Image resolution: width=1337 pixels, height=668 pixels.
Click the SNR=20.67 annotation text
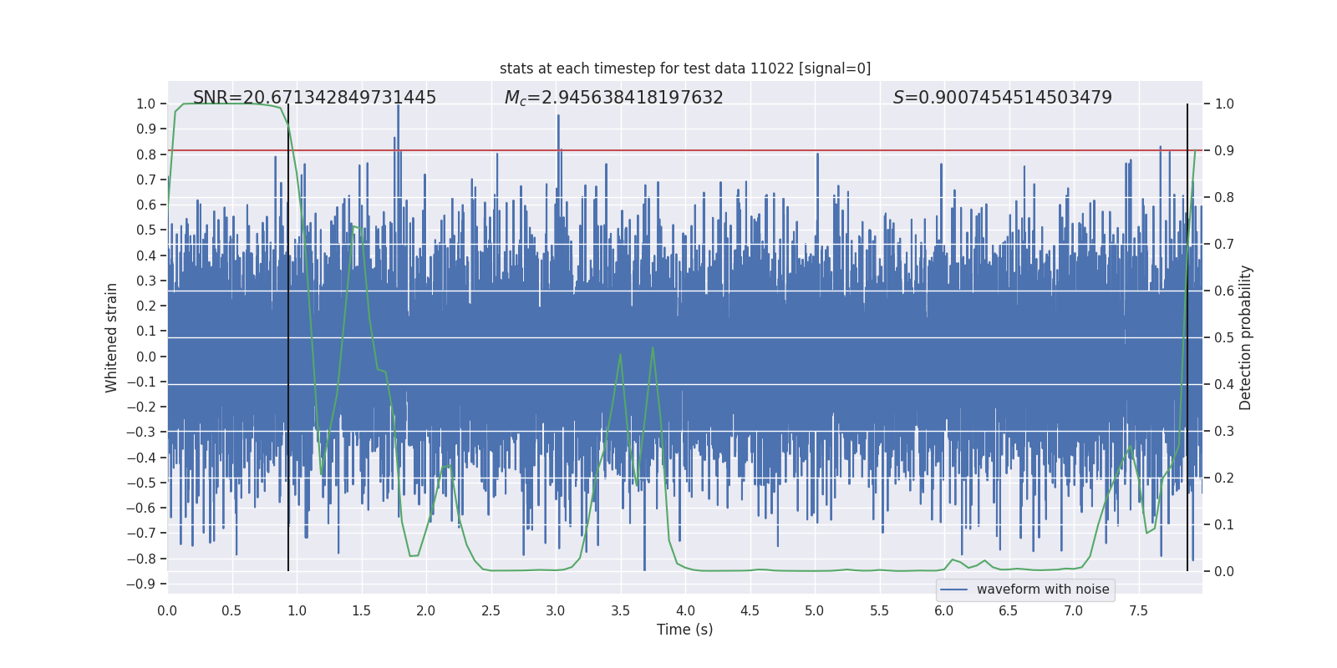(314, 98)
